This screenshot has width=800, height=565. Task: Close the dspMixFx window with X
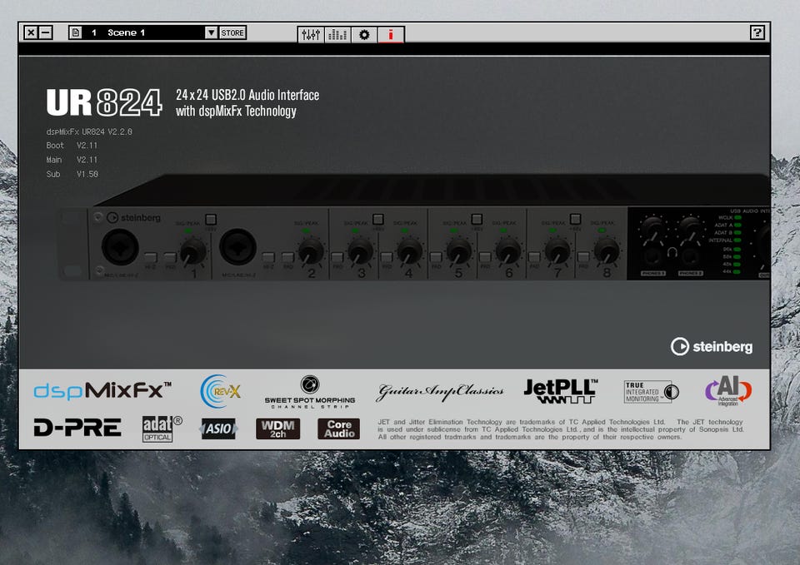(31, 32)
